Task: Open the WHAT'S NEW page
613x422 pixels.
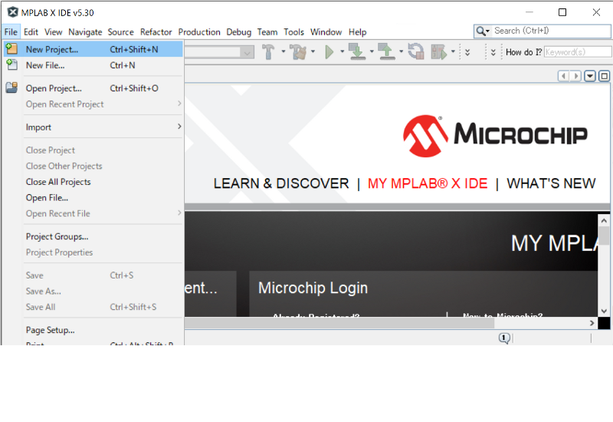Action: tap(551, 183)
